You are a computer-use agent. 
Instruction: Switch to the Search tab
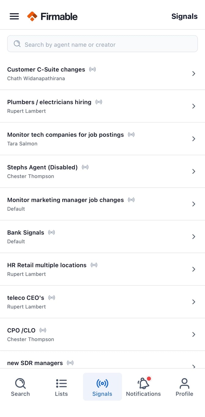20,387
